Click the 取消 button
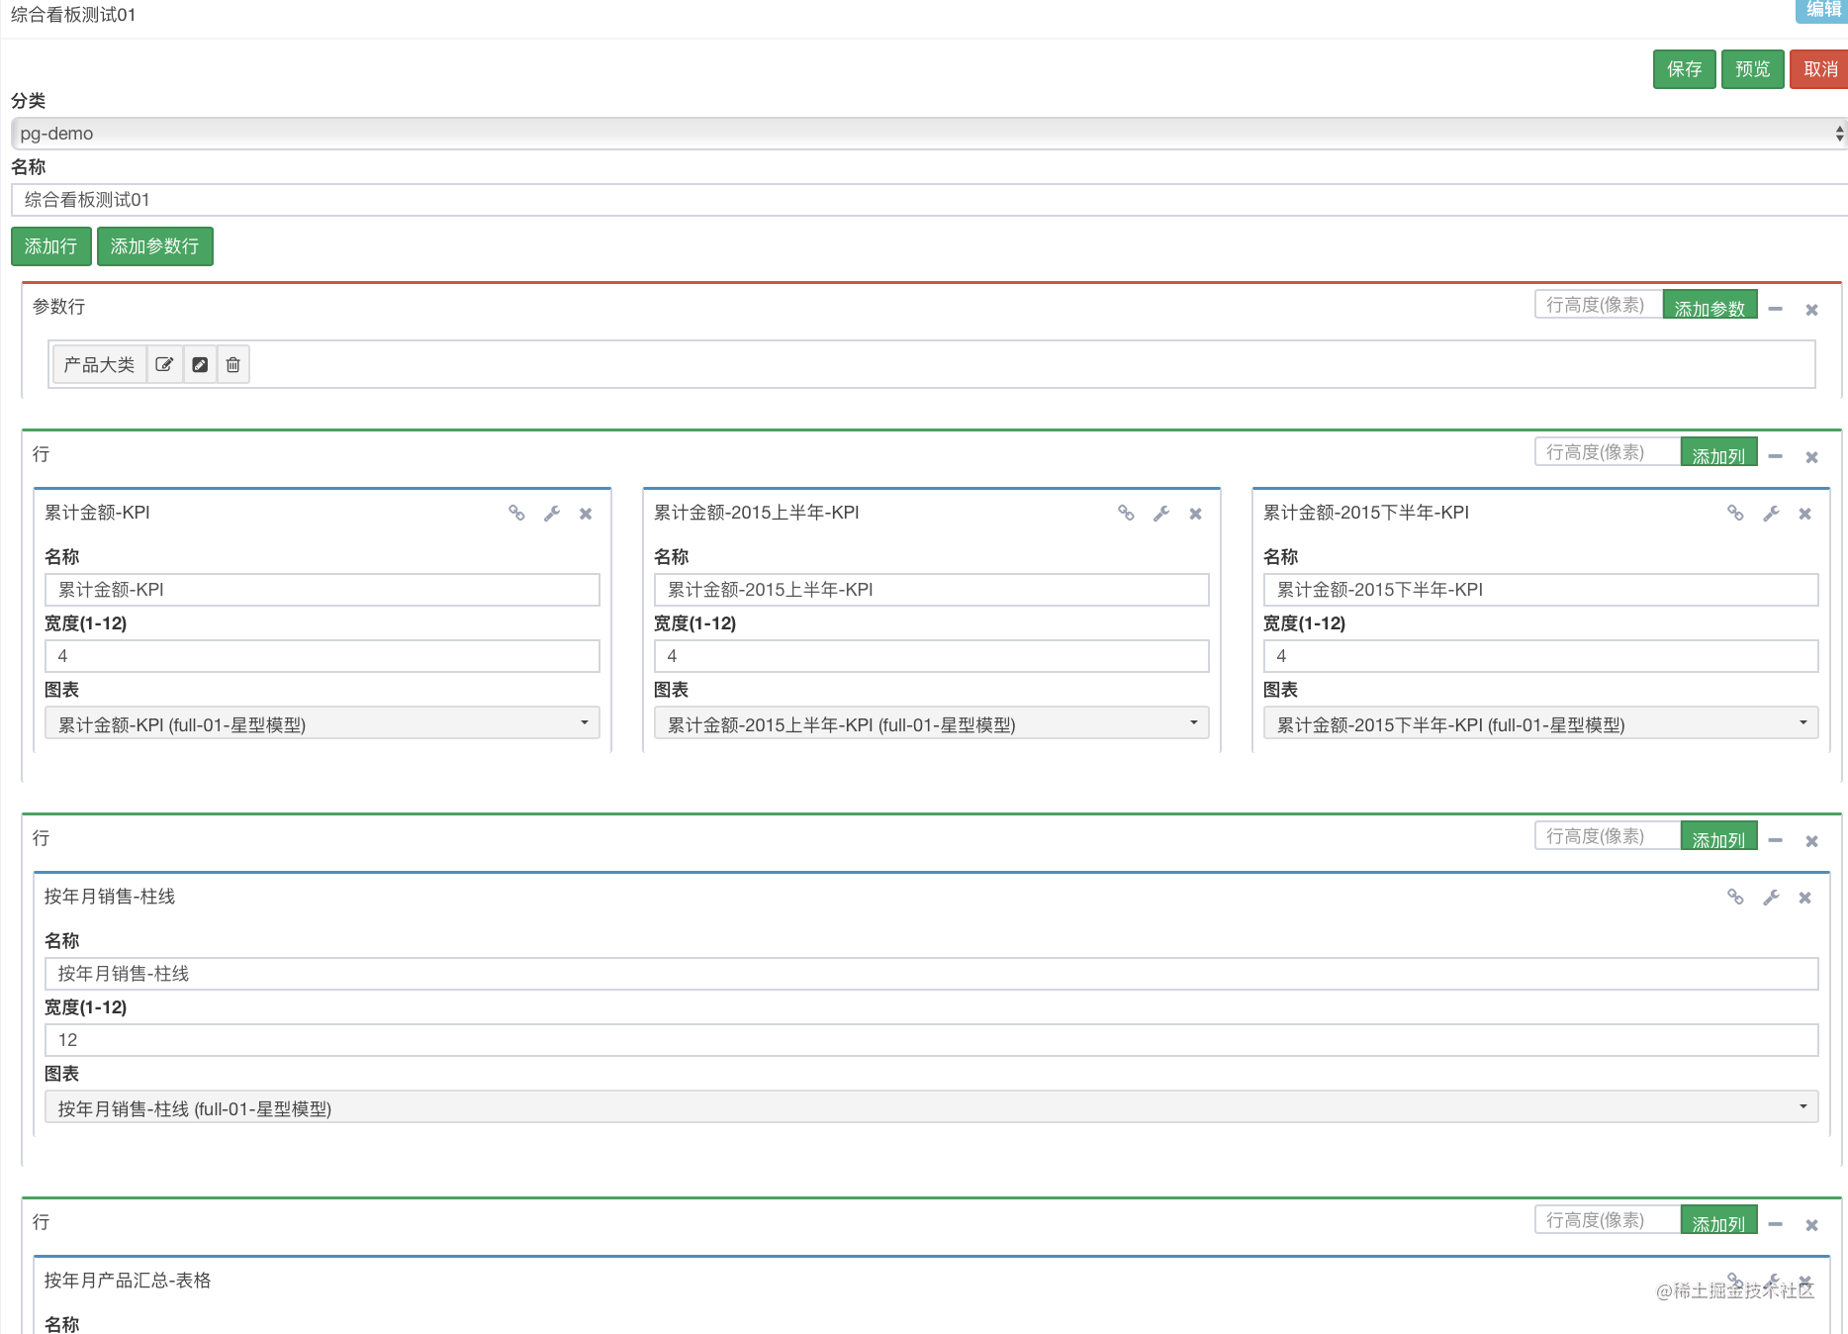 point(1820,69)
